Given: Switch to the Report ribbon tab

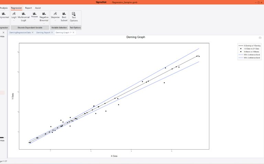Looking at the screenshot, I should (x=29, y=8).
